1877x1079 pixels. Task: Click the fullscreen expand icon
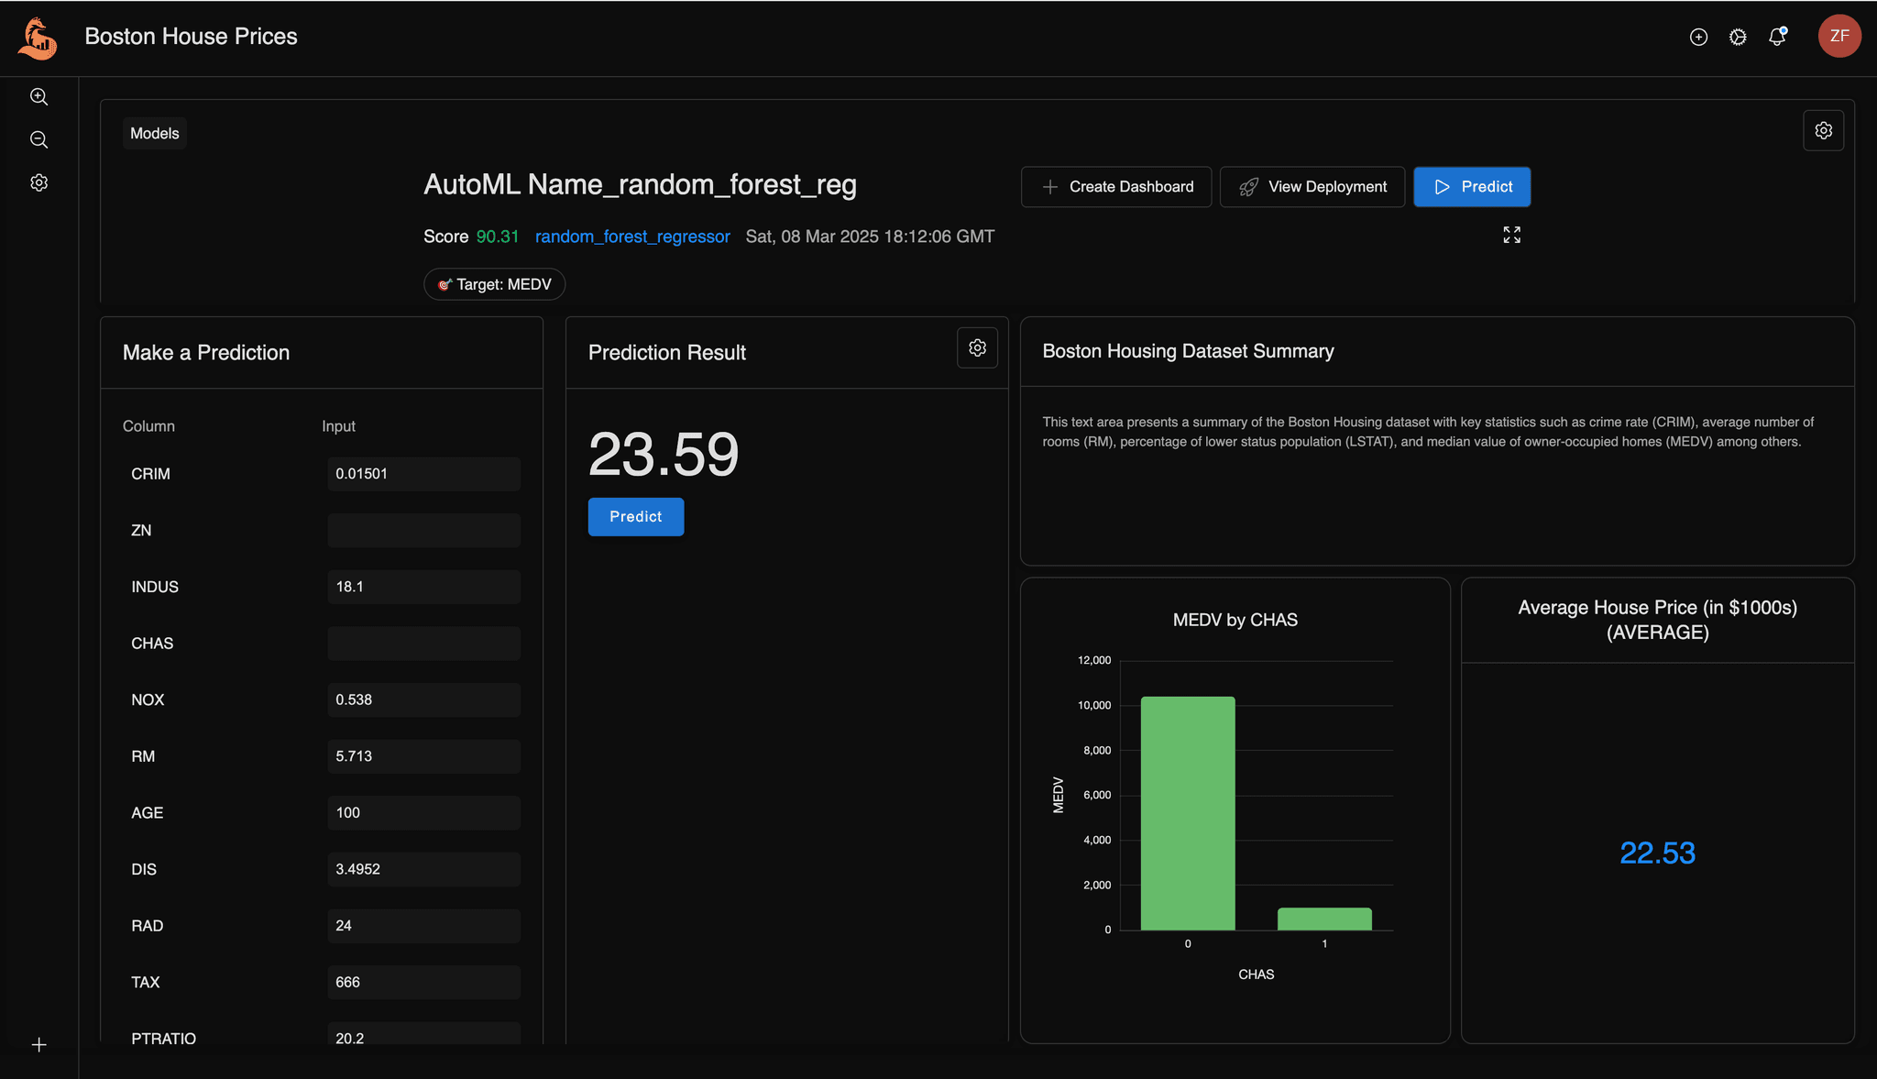click(x=1511, y=235)
